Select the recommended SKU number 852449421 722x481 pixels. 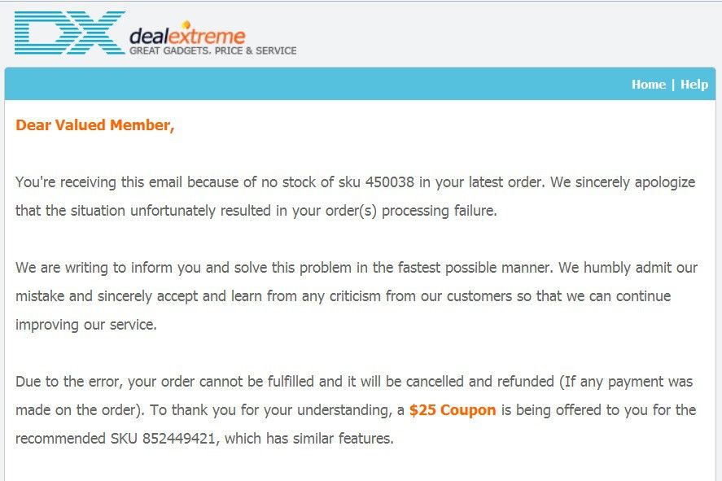click(178, 438)
